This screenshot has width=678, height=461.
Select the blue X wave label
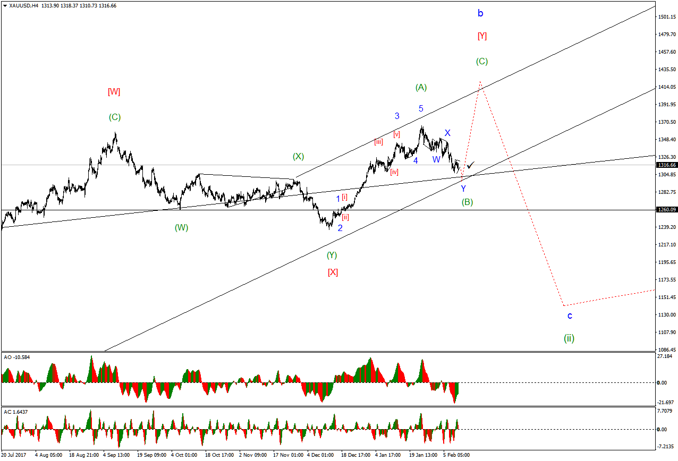[x=447, y=133]
